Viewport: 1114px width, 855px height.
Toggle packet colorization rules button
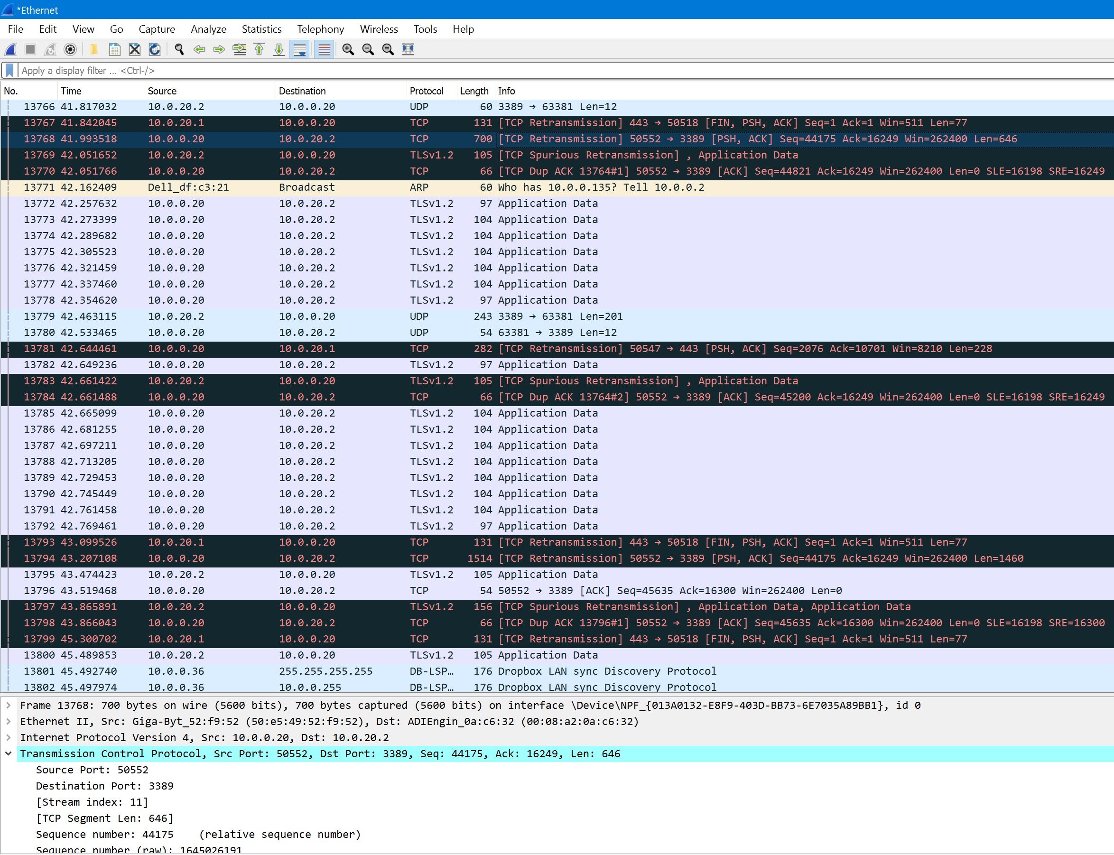pos(324,49)
